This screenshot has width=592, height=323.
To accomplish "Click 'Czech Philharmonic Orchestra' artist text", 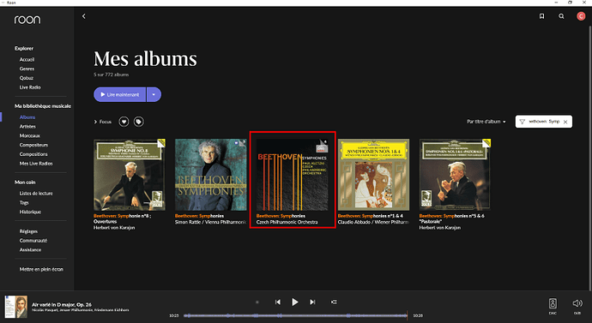I will [x=287, y=222].
